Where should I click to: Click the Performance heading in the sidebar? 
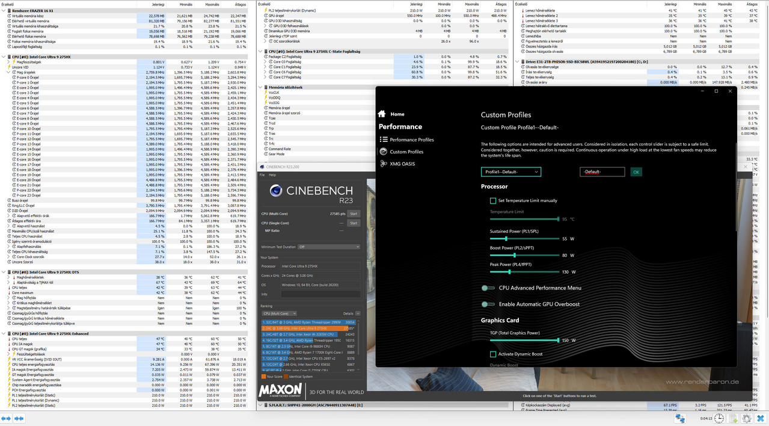pyautogui.click(x=400, y=127)
